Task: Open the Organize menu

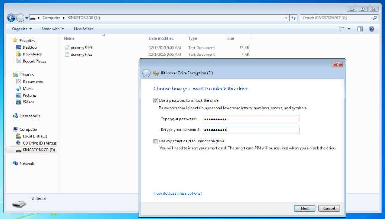Action: click(x=22, y=29)
